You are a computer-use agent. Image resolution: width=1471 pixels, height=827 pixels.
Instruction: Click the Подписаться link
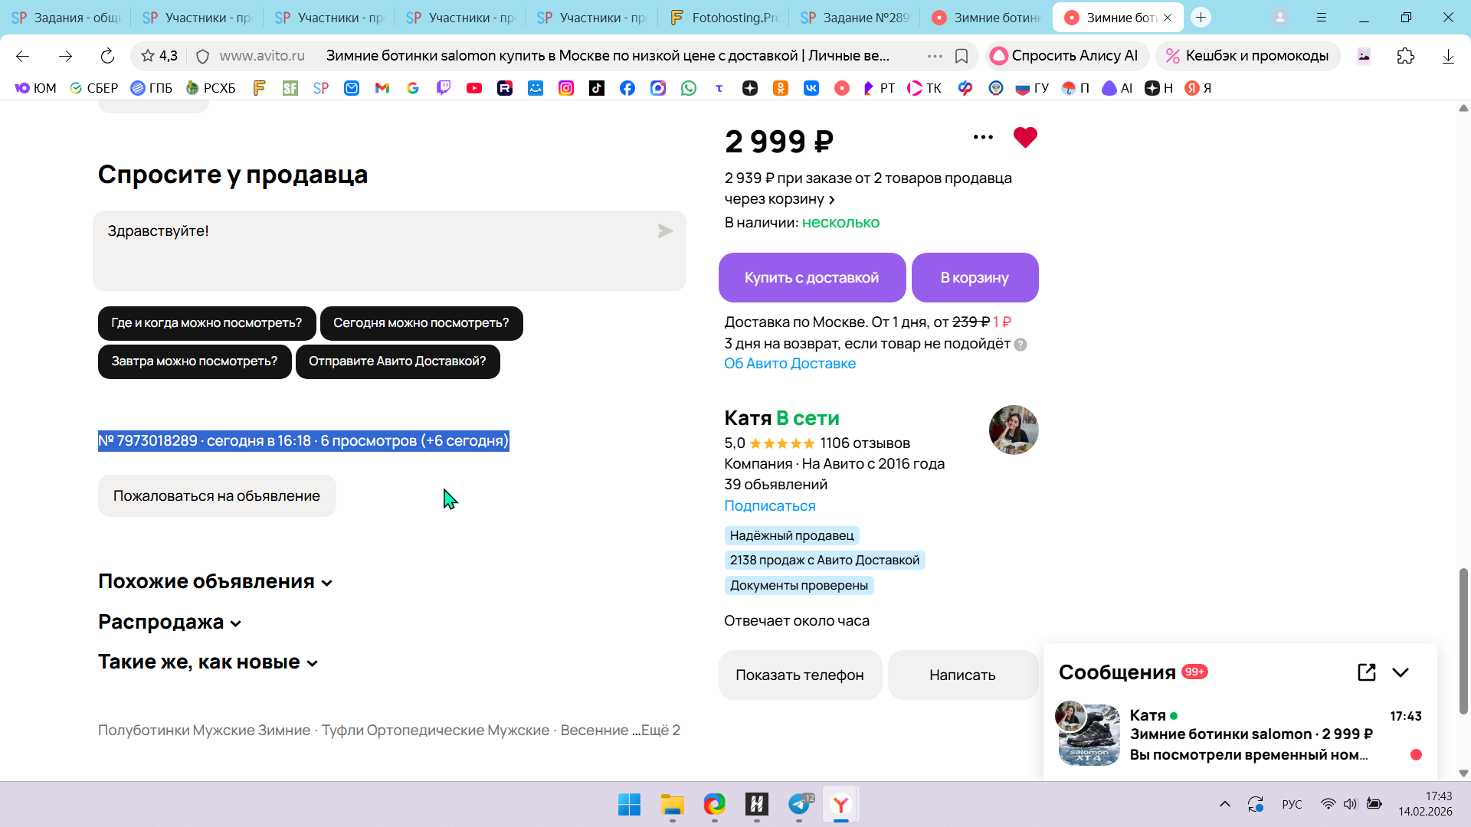769,506
